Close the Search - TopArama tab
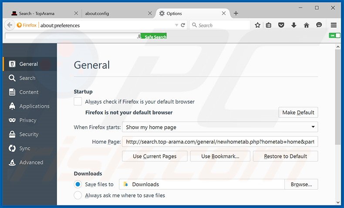The image size is (344, 208). click(76, 13)
